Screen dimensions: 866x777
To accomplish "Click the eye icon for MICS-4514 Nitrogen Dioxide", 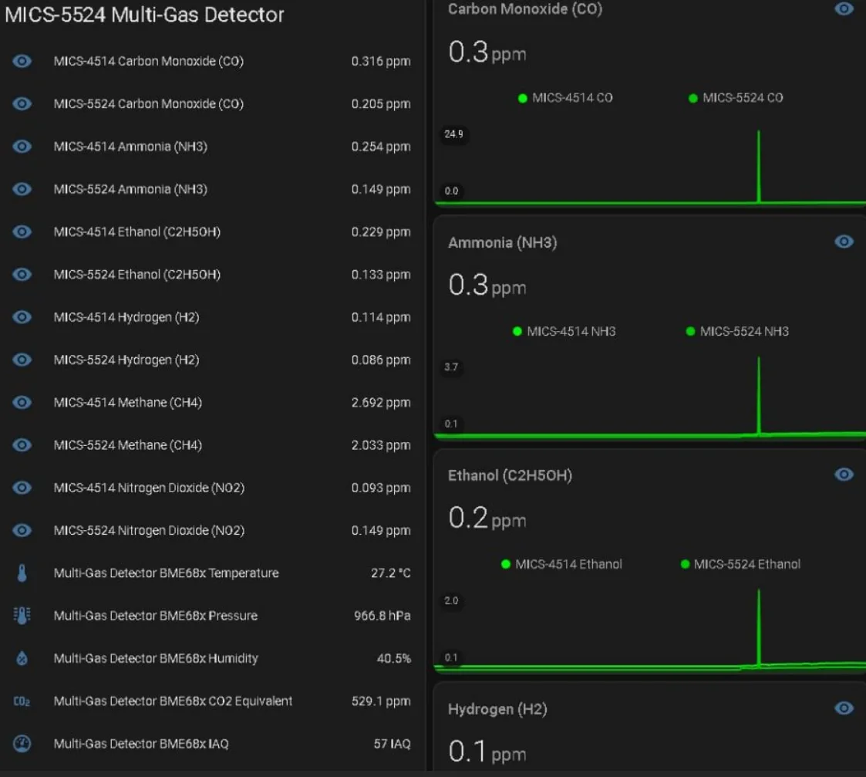I will (x=22, y=488).
